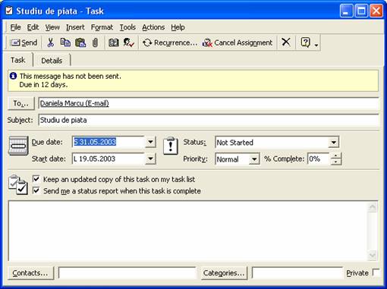Image resolution: width=387 pixels, height=289 pixels.
Task: Click the Contacts... button
Action: point(30,273)
